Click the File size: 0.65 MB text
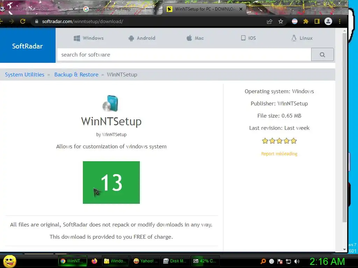Screen dimensions: 358x268 [279, 116]
